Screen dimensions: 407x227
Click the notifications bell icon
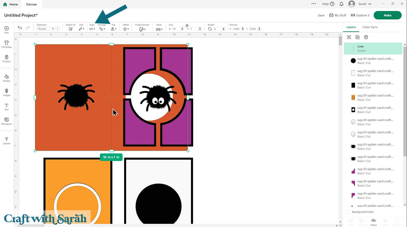point(341,4)
